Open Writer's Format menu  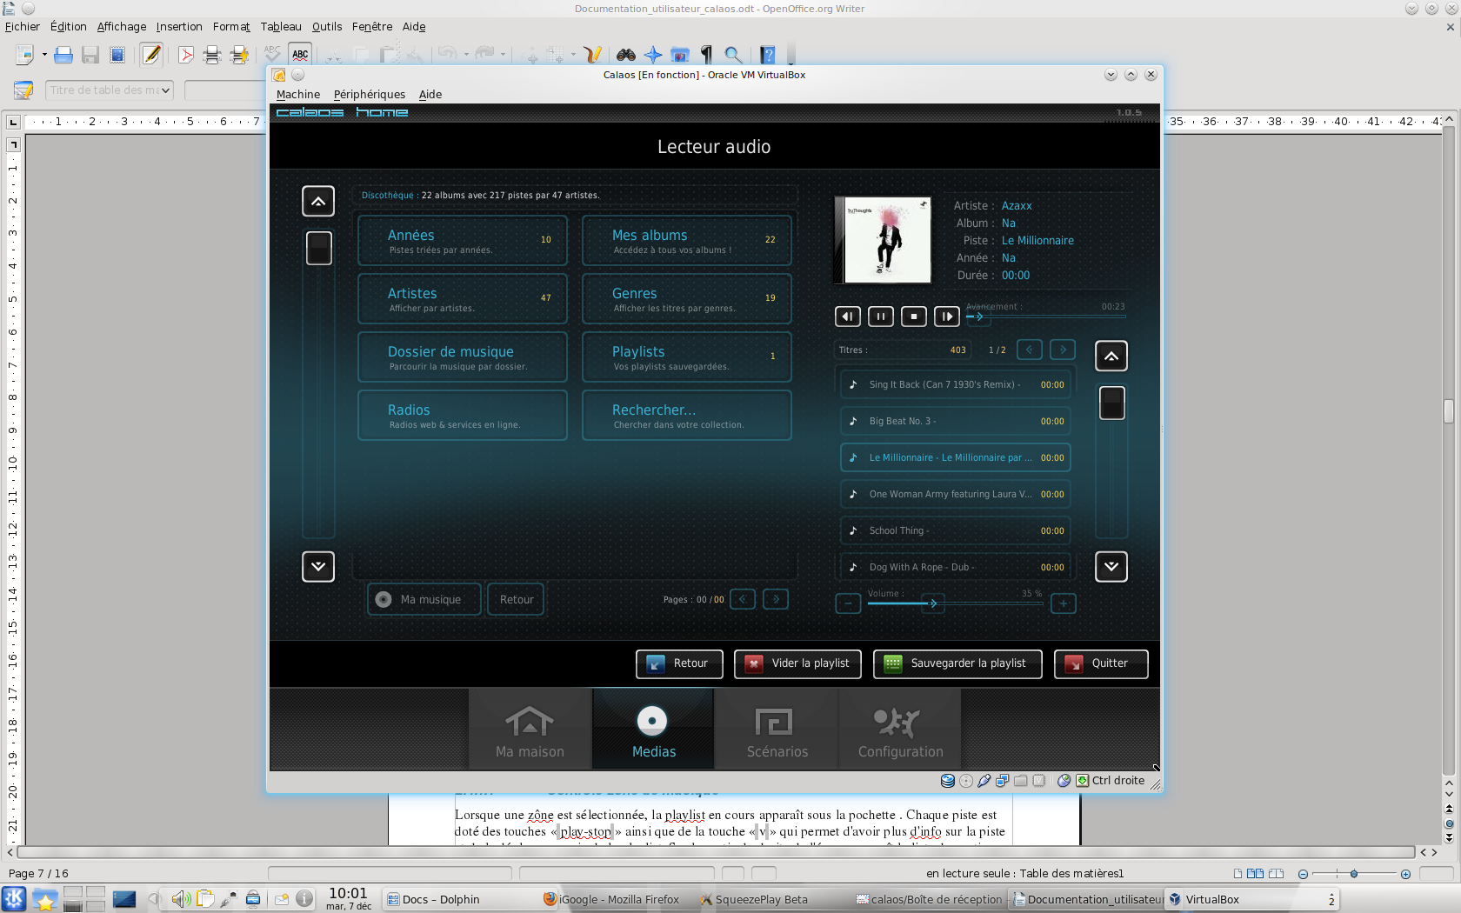(231, 26)
